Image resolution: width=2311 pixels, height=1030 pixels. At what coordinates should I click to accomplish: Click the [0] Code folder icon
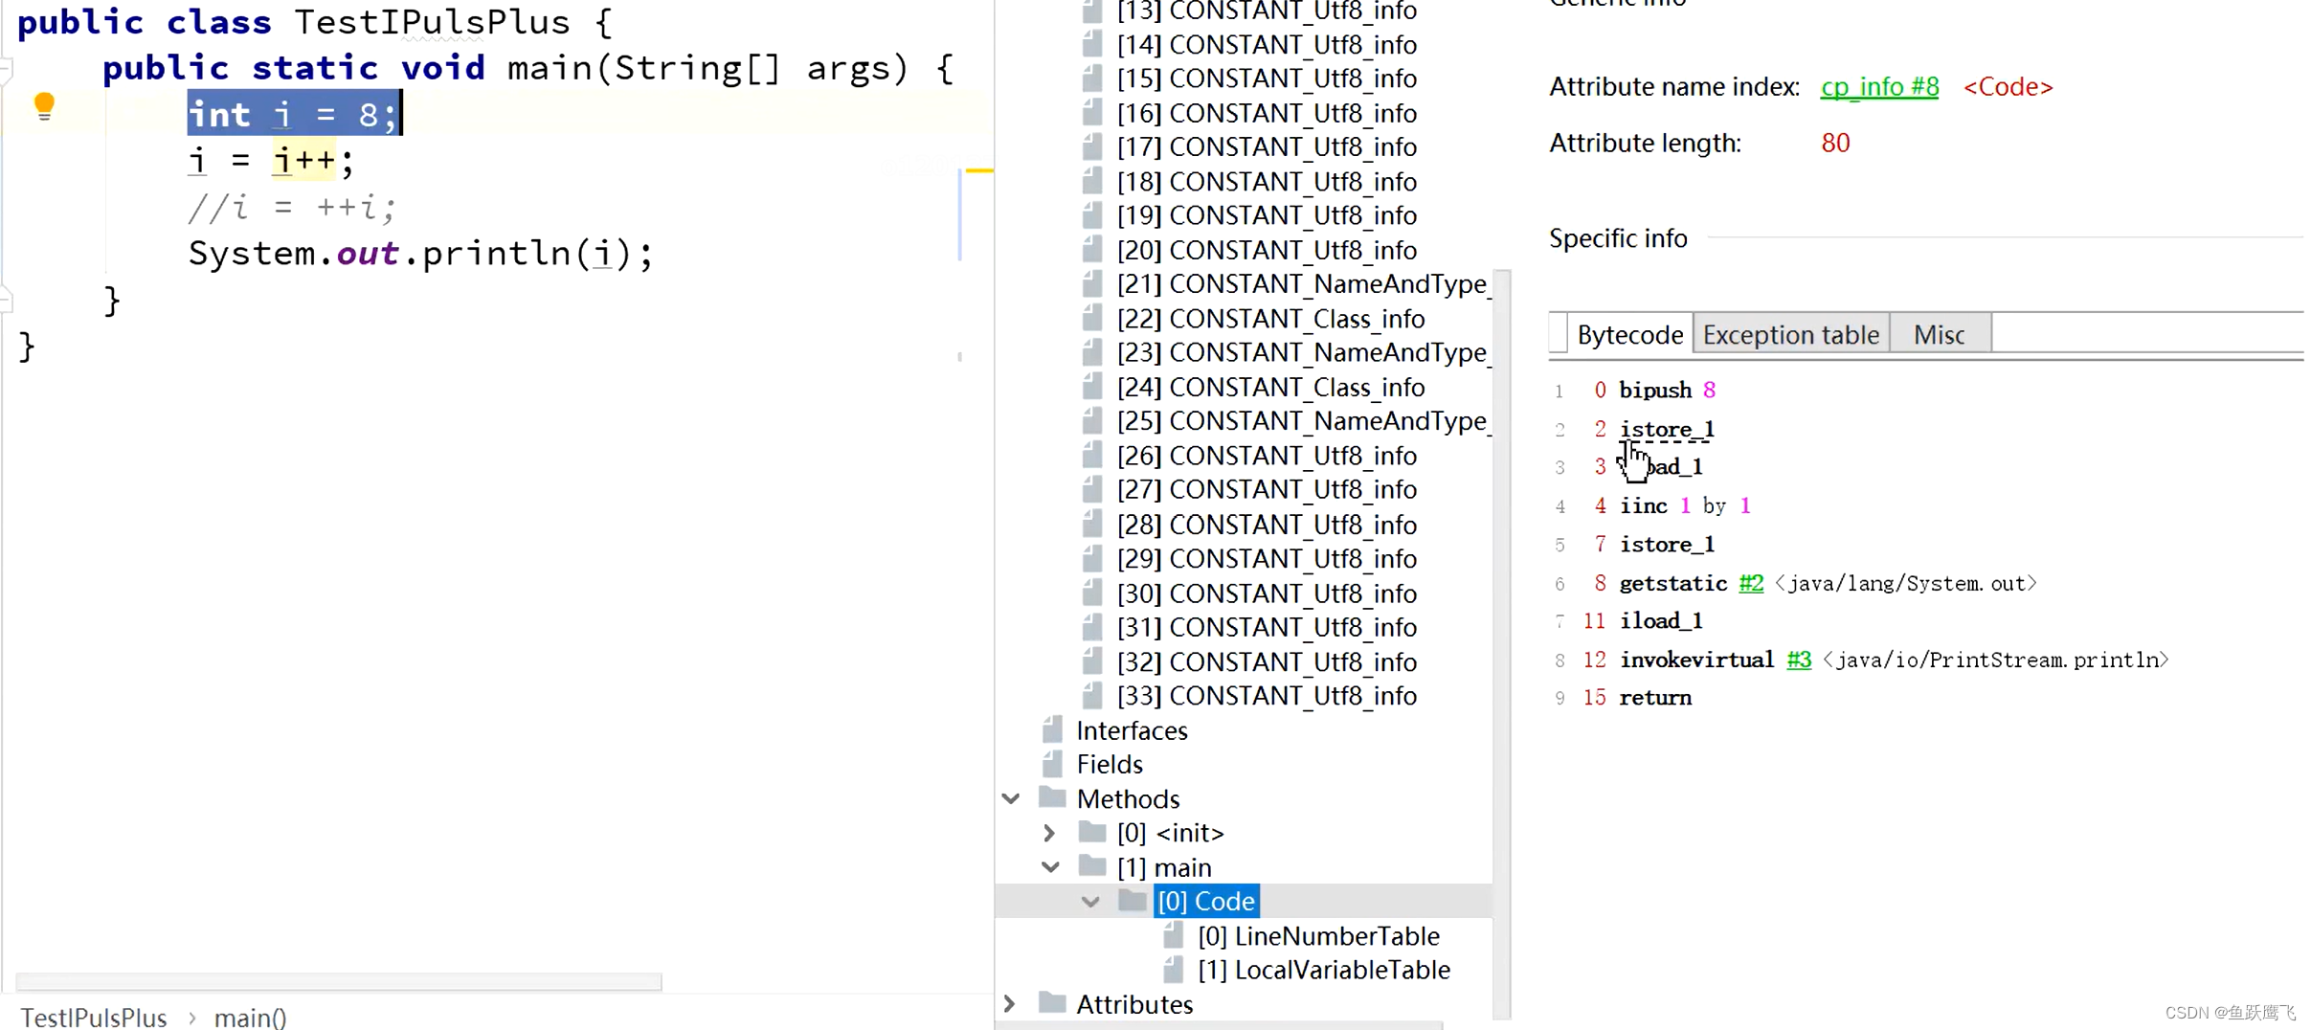click(x=1133, y=901)
